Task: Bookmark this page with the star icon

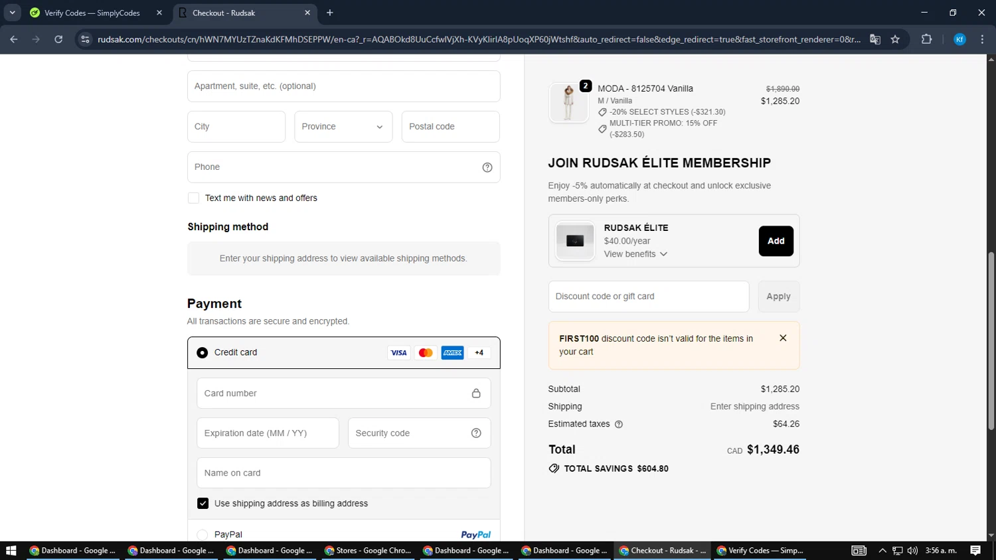Action: [895, 39]
